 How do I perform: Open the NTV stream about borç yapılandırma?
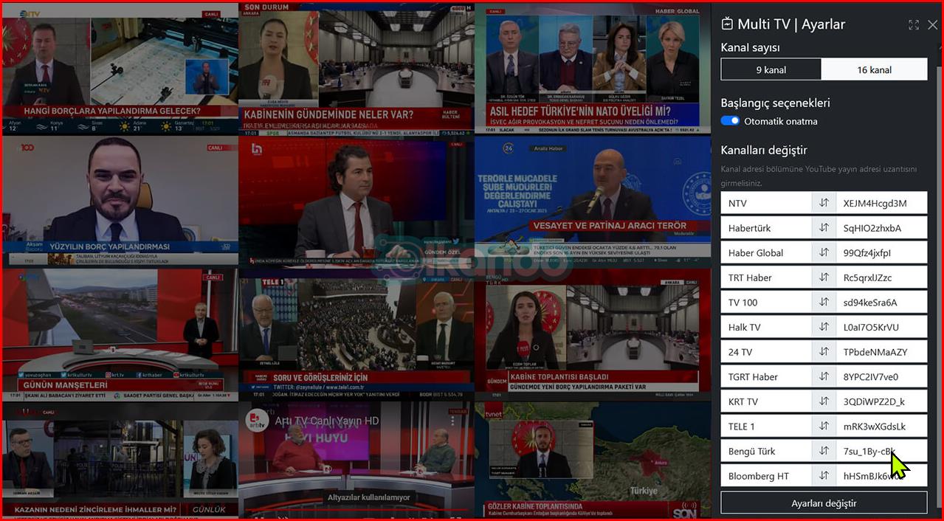coord(120,69)
